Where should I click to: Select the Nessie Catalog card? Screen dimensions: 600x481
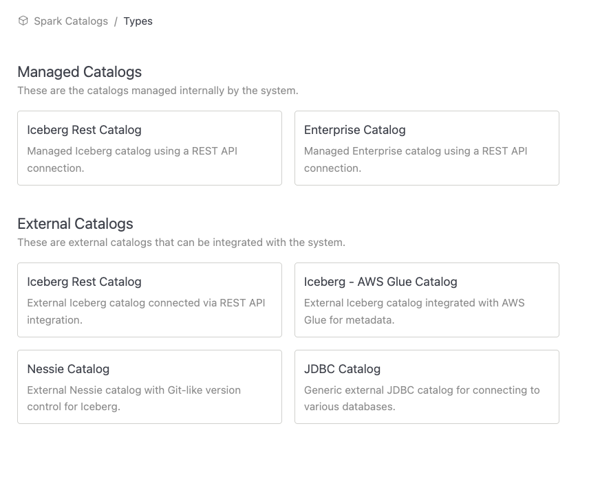tap(149, 386)
